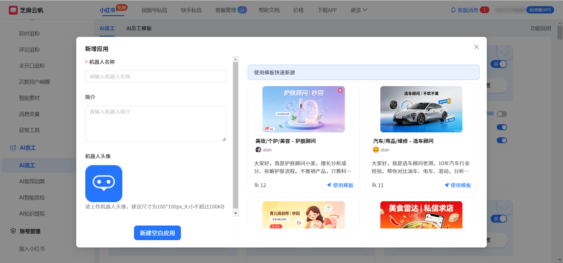
Task: Open the 选车顾问 car thumbnail
Action: (421, 109)
